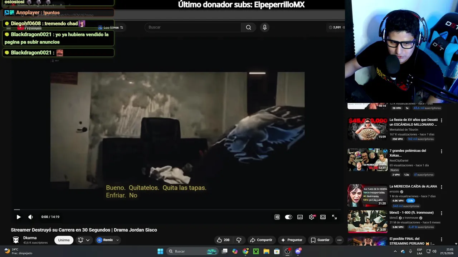Open the bbno$ 1-800 video thumbnail
Image resolution: width=458 pixels, height=257 pixels.
click(x=367, y=222)
